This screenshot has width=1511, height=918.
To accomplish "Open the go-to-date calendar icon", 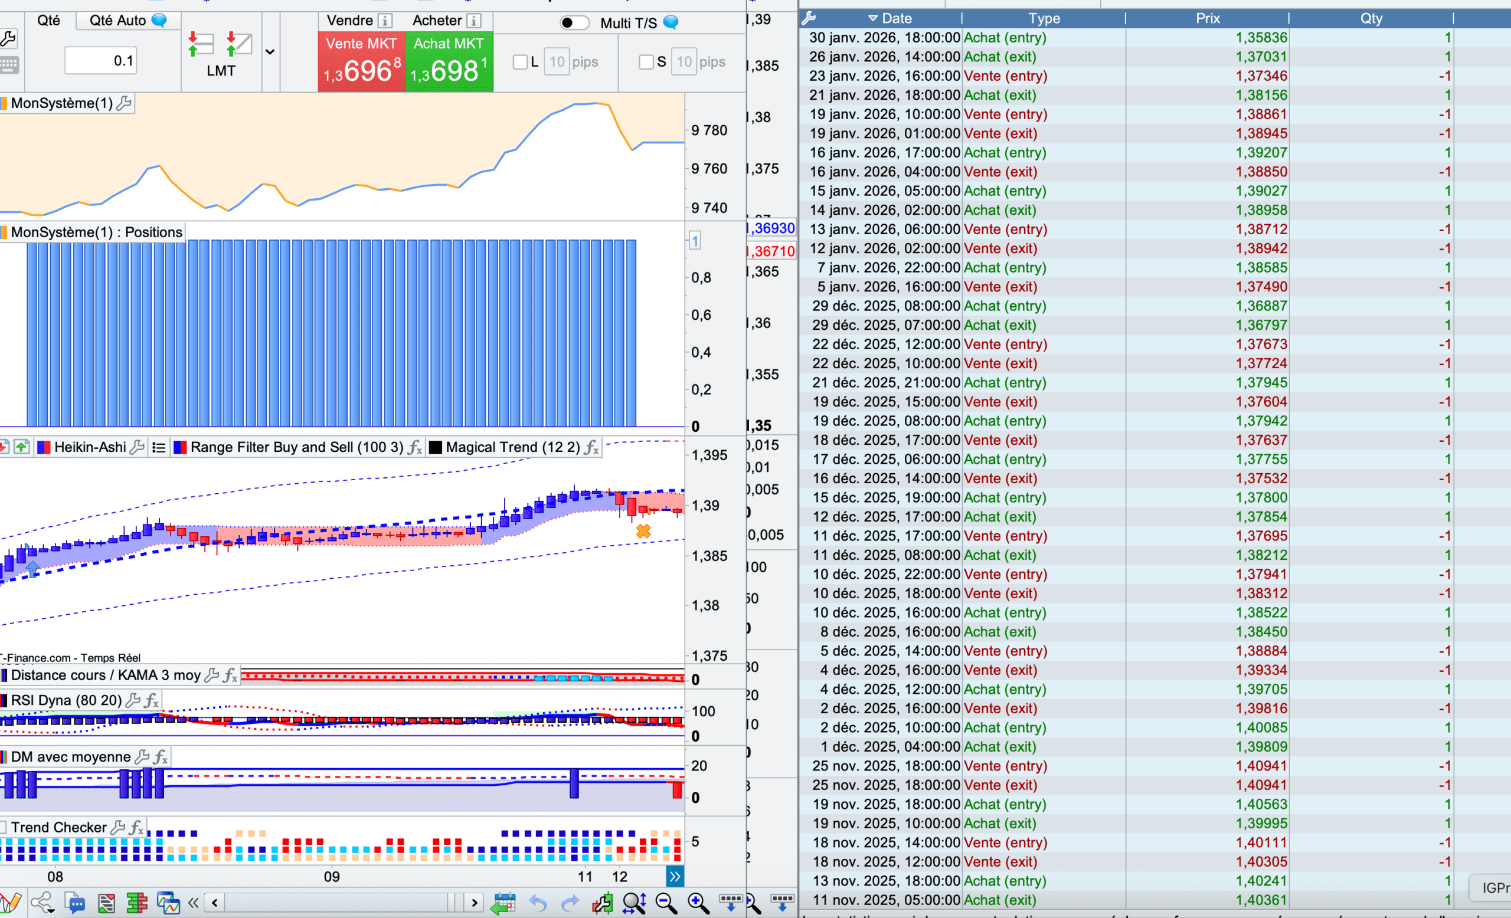I will pos(503,903).
